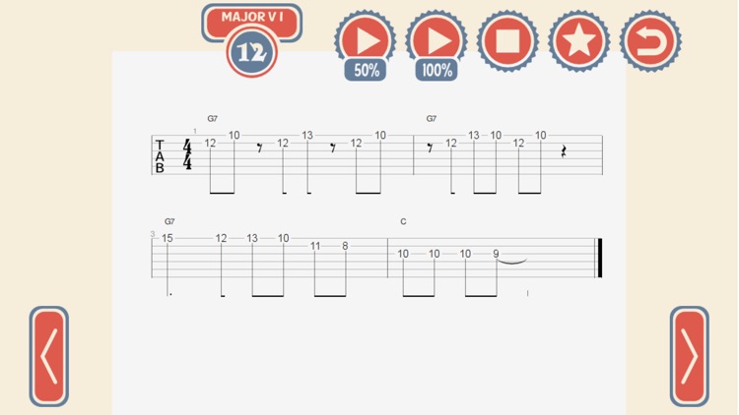Screen dimensions: 739x415
Task: Click the 100% speed label
Action: click(x=437, y=71)
